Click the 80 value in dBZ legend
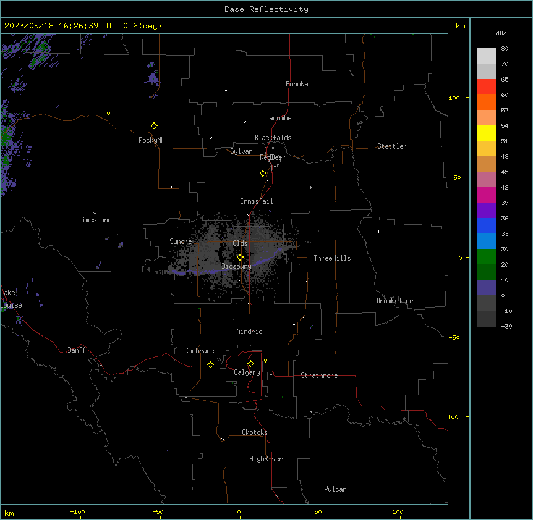The width and height of the screenshot is (533, 520). [x=505, y=49]
